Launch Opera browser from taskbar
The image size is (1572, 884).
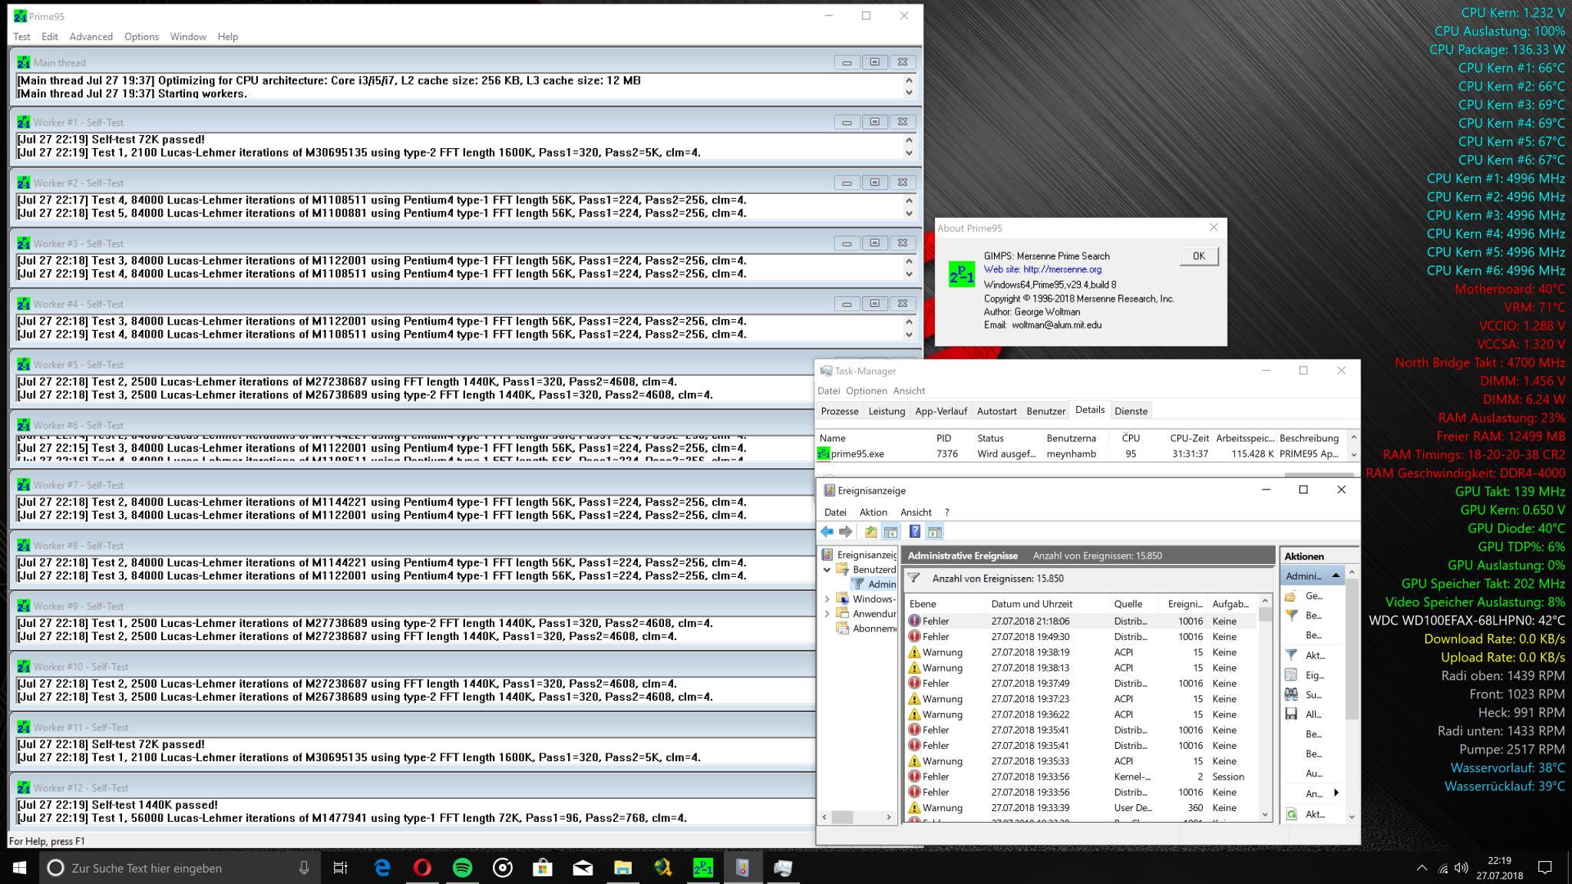point(422,868)
